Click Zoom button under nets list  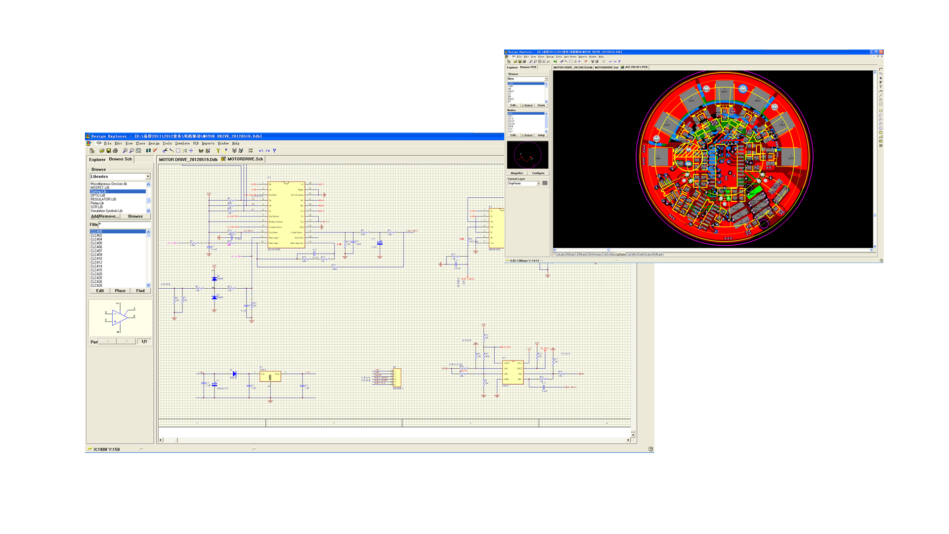coord(541,105)
